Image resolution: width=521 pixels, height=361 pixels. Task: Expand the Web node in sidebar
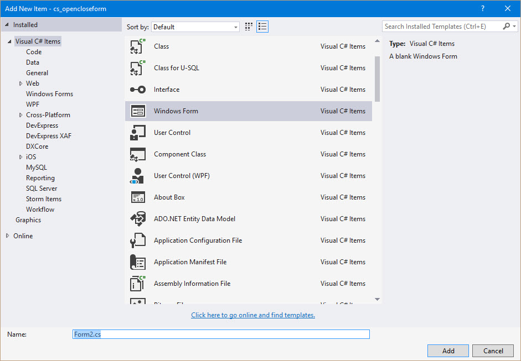pyautogui.click(x=20, y=83)
